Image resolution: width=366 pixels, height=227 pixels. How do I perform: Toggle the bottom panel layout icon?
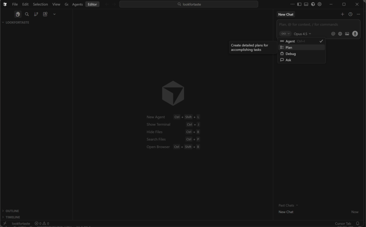pos(306,4)
